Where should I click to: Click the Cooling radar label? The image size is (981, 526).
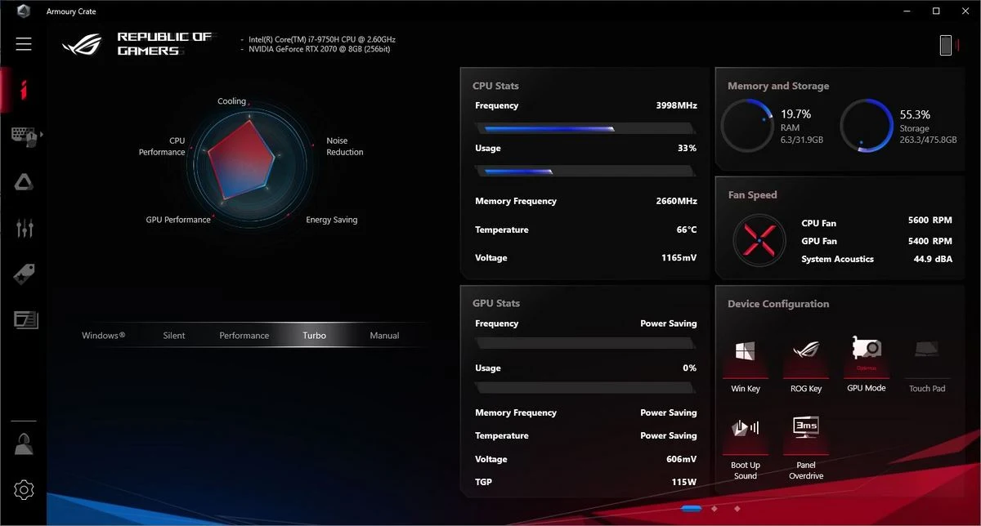click(231, 101)
